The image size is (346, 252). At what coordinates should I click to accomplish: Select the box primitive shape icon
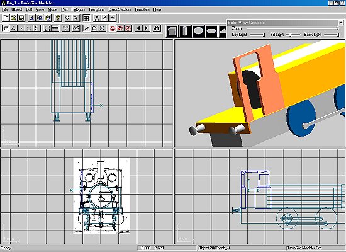172,31
